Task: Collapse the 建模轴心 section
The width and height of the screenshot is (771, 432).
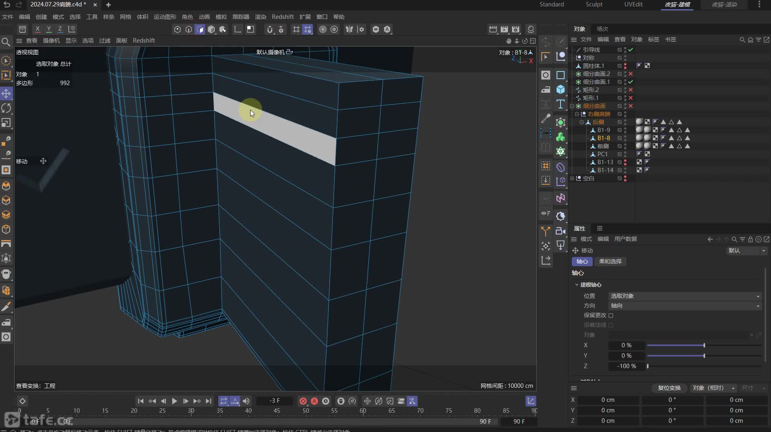Action: [577, 285]
